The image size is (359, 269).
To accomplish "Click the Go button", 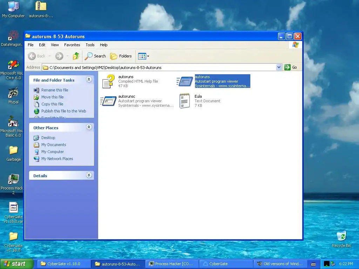I will point(291,67).
